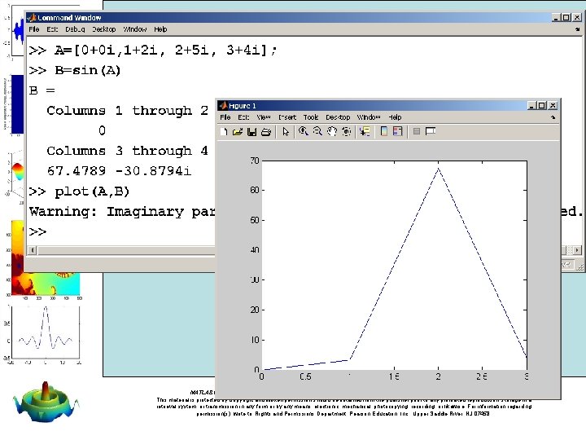586x440 pixels.
Task: Open Desktop menu in Command Window
Action: coord(104,29)
